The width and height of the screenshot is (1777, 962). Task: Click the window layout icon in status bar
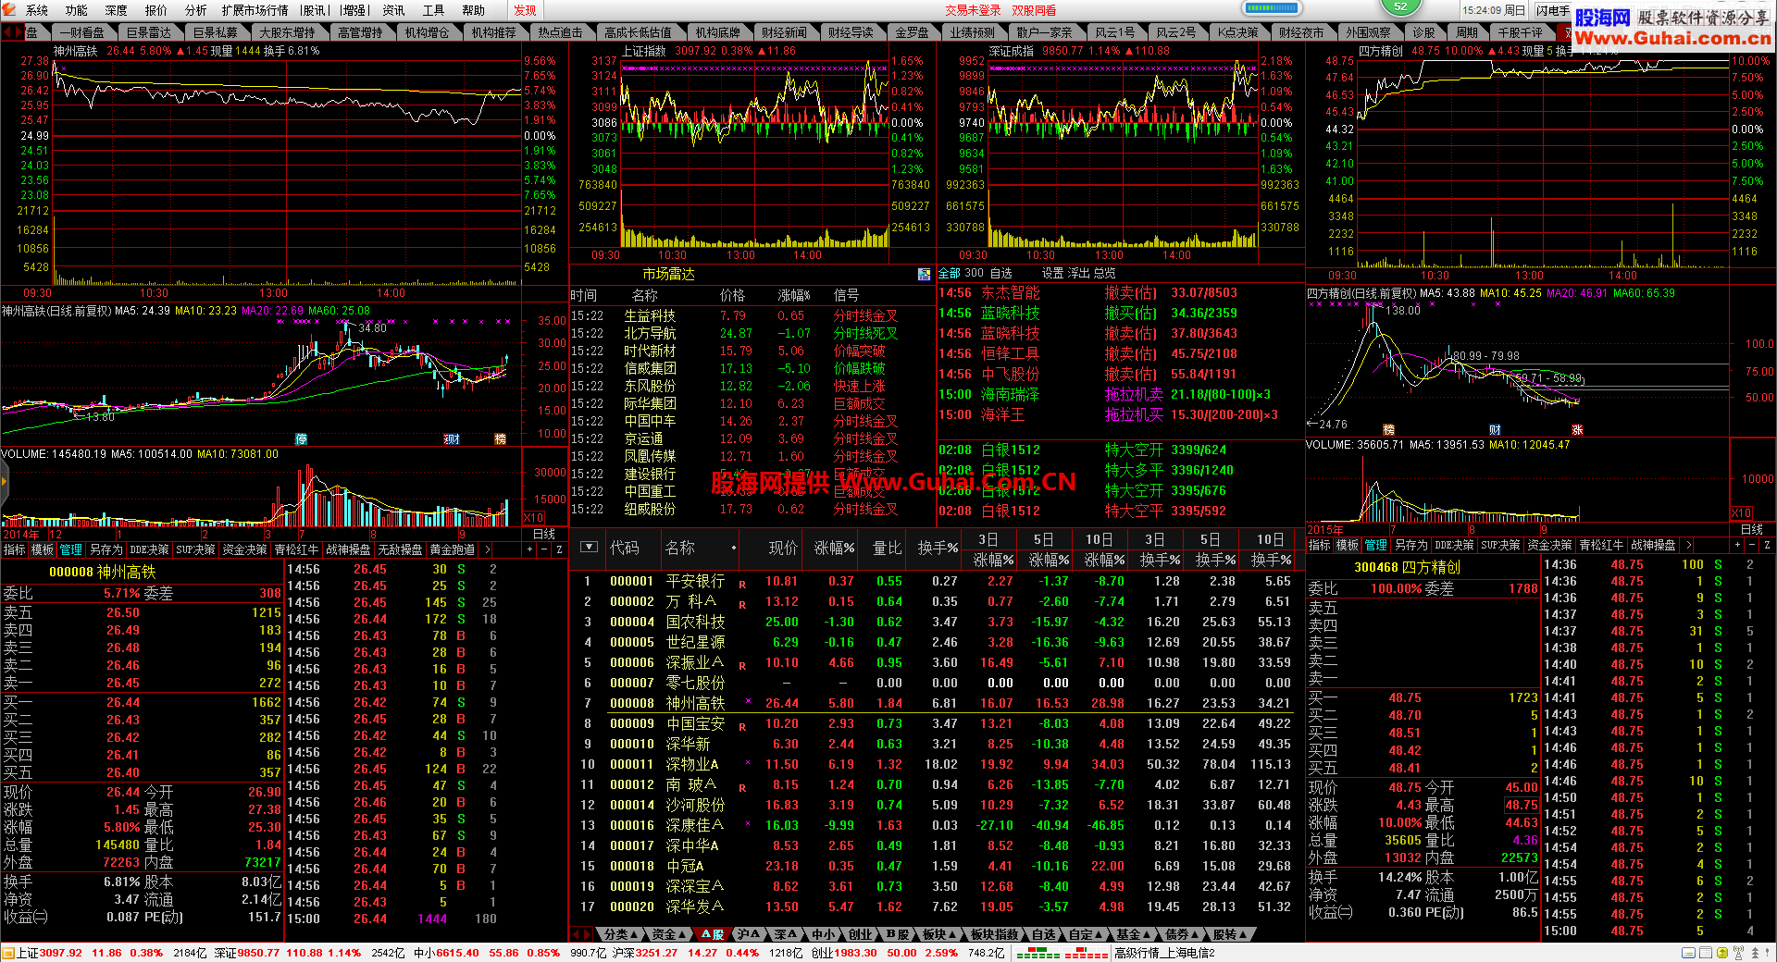[x=1705, y=953]
